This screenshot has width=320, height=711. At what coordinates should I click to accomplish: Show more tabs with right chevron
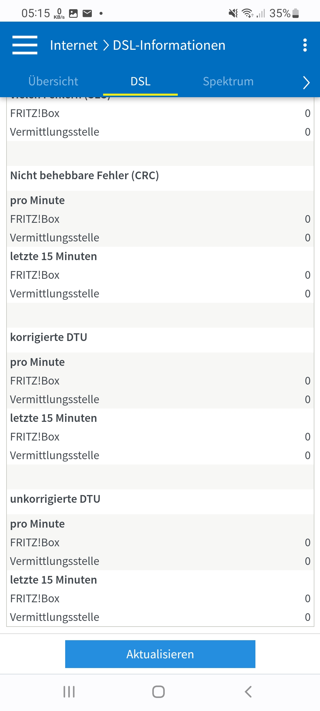tap(306, 82)
